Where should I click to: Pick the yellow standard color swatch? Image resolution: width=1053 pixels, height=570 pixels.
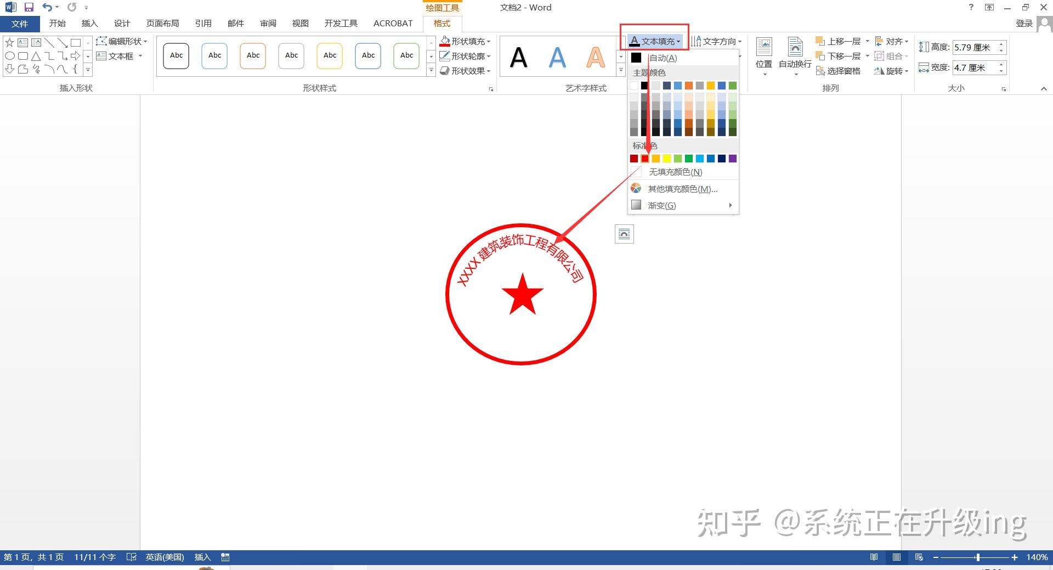(x=667, y=159)
